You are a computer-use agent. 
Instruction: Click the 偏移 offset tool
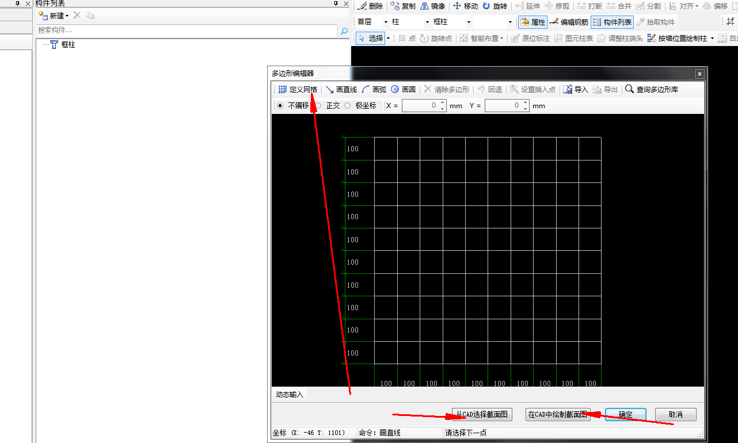[x=716, y=6]
